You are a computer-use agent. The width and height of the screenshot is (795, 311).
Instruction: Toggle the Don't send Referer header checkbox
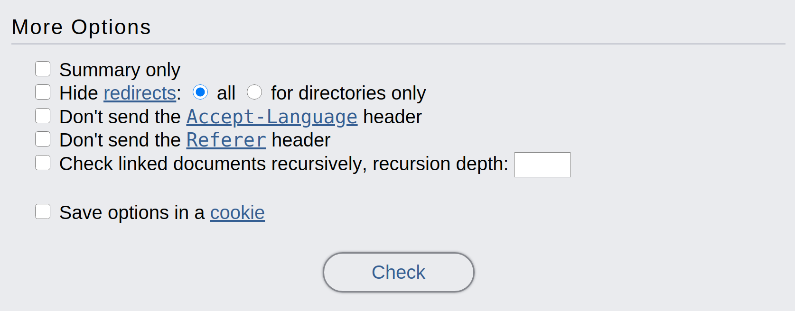(43, 139)
